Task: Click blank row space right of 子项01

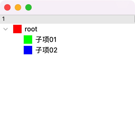Action: click(96, 40)
